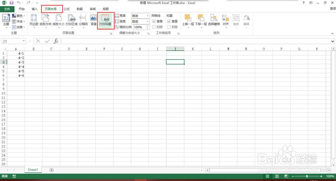
Task: Switch to View (视图) tab
Action: [106, 9]
